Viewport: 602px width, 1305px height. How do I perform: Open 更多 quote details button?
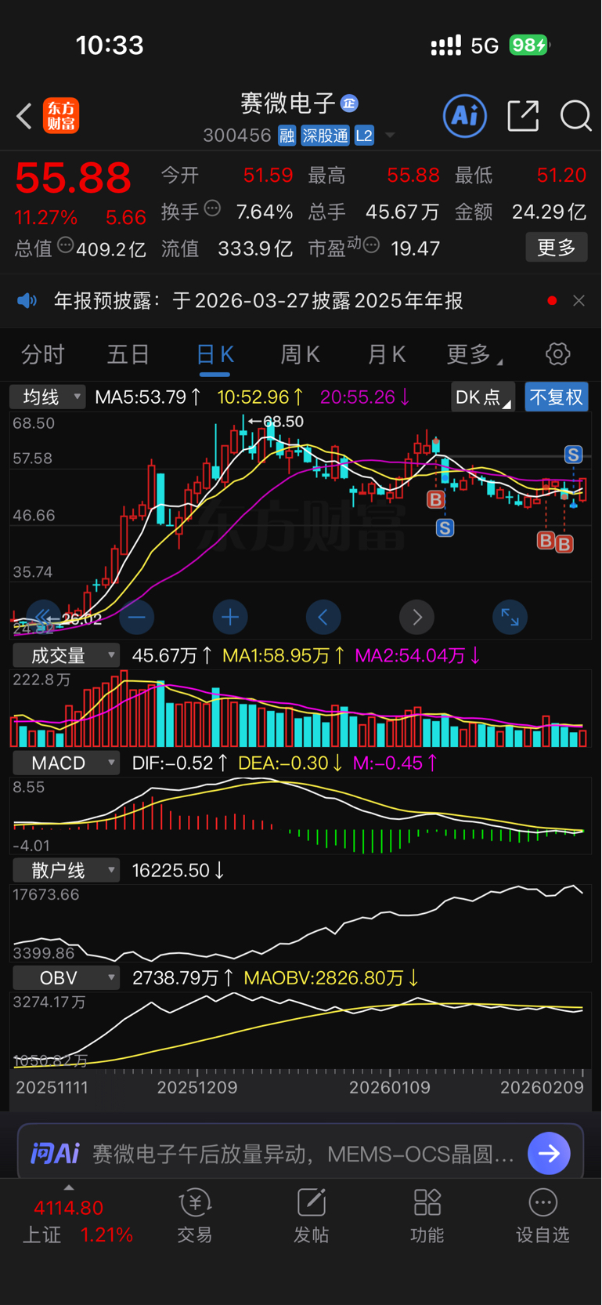pos(557,248)
